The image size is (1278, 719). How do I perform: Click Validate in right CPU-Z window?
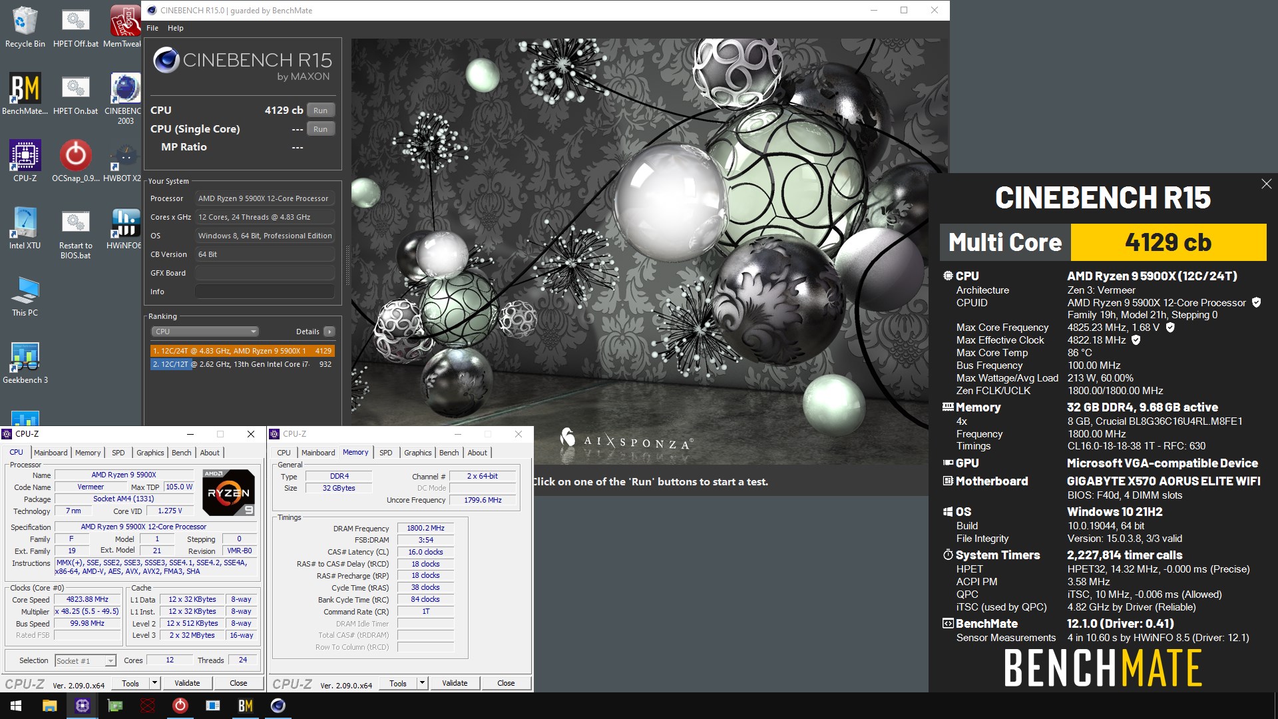pyautogui.click(x=455, y=683)
